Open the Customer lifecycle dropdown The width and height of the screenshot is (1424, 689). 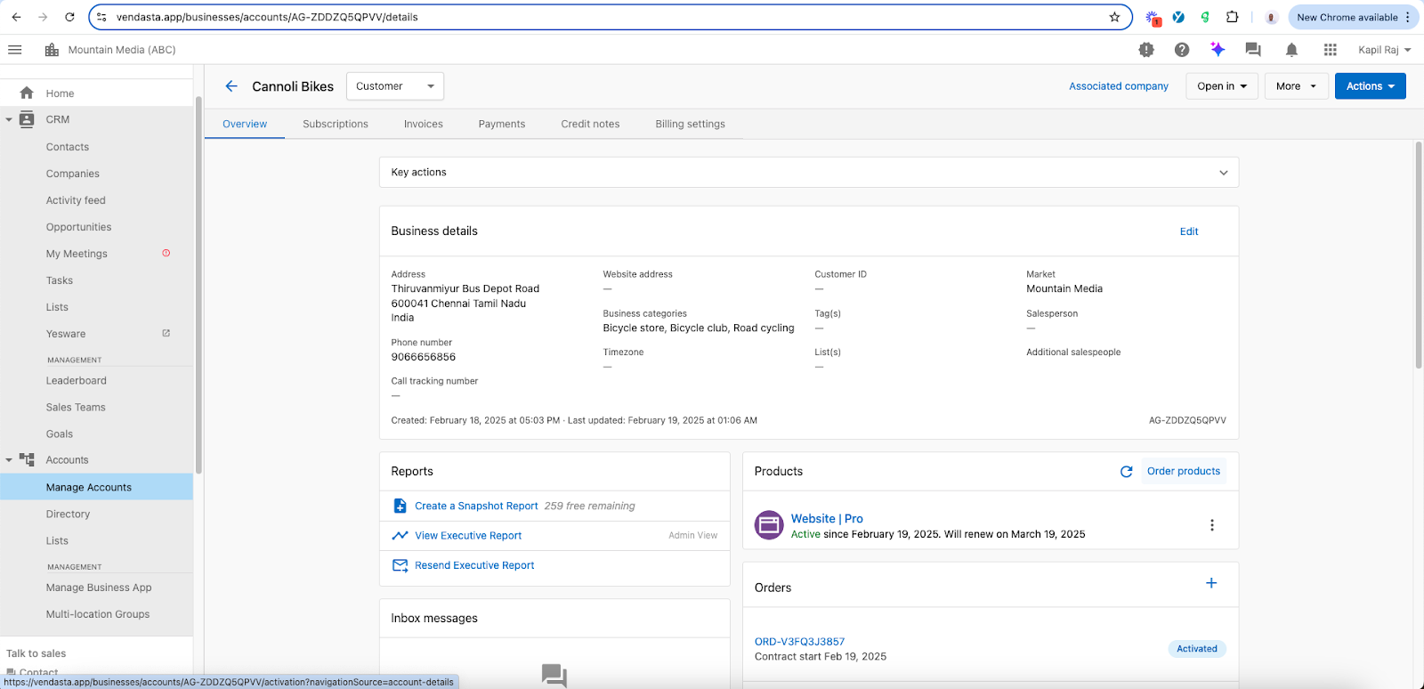(395, 86)
